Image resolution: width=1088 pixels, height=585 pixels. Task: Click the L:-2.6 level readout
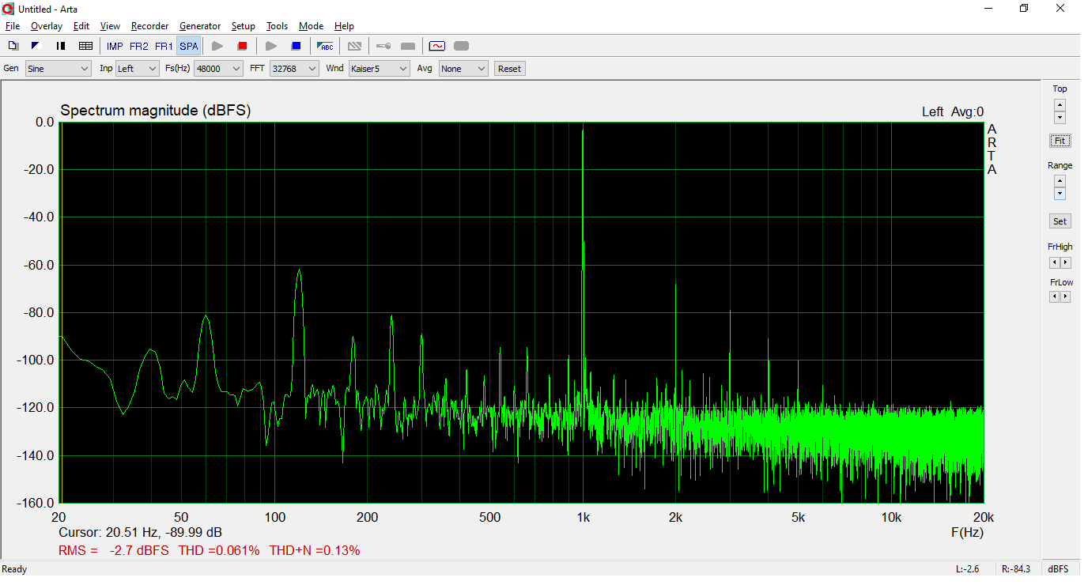pos(967,569)
